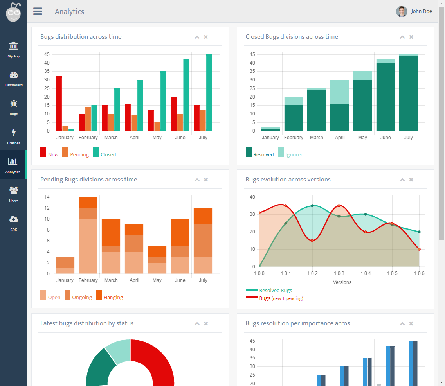Collapse Pending Bugs divisions panel
This screenshot has width=445, height=386.
point(197,180)
